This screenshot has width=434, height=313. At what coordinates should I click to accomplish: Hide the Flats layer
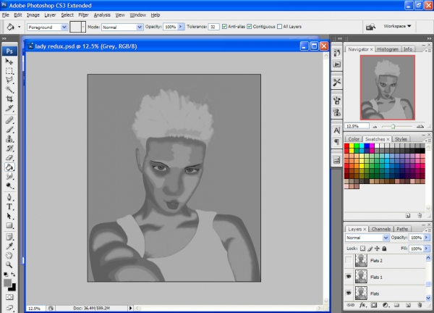point(349,293)
